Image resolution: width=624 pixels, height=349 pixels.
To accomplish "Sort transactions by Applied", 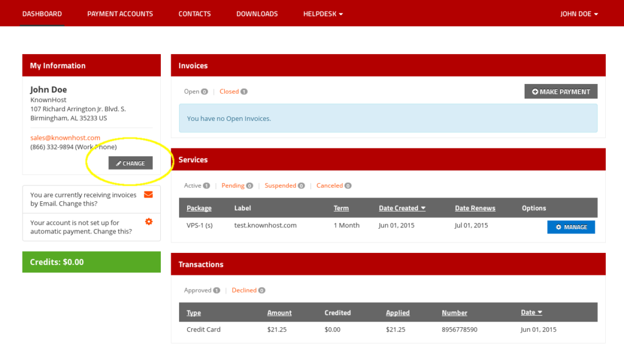I will pos(397,313).
